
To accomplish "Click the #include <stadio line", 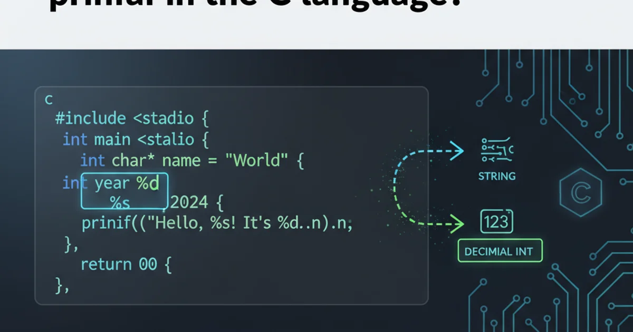I will (x=132, y=119).
